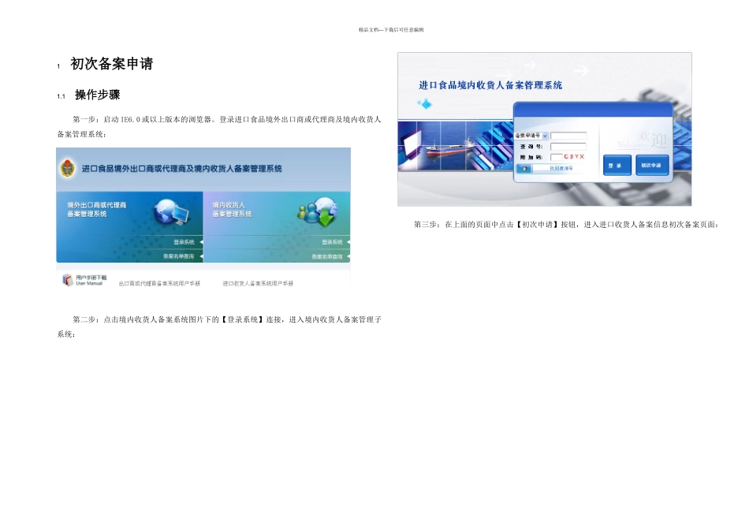
Task: Click the subheading 操作步骤
Action: (98, 95)
